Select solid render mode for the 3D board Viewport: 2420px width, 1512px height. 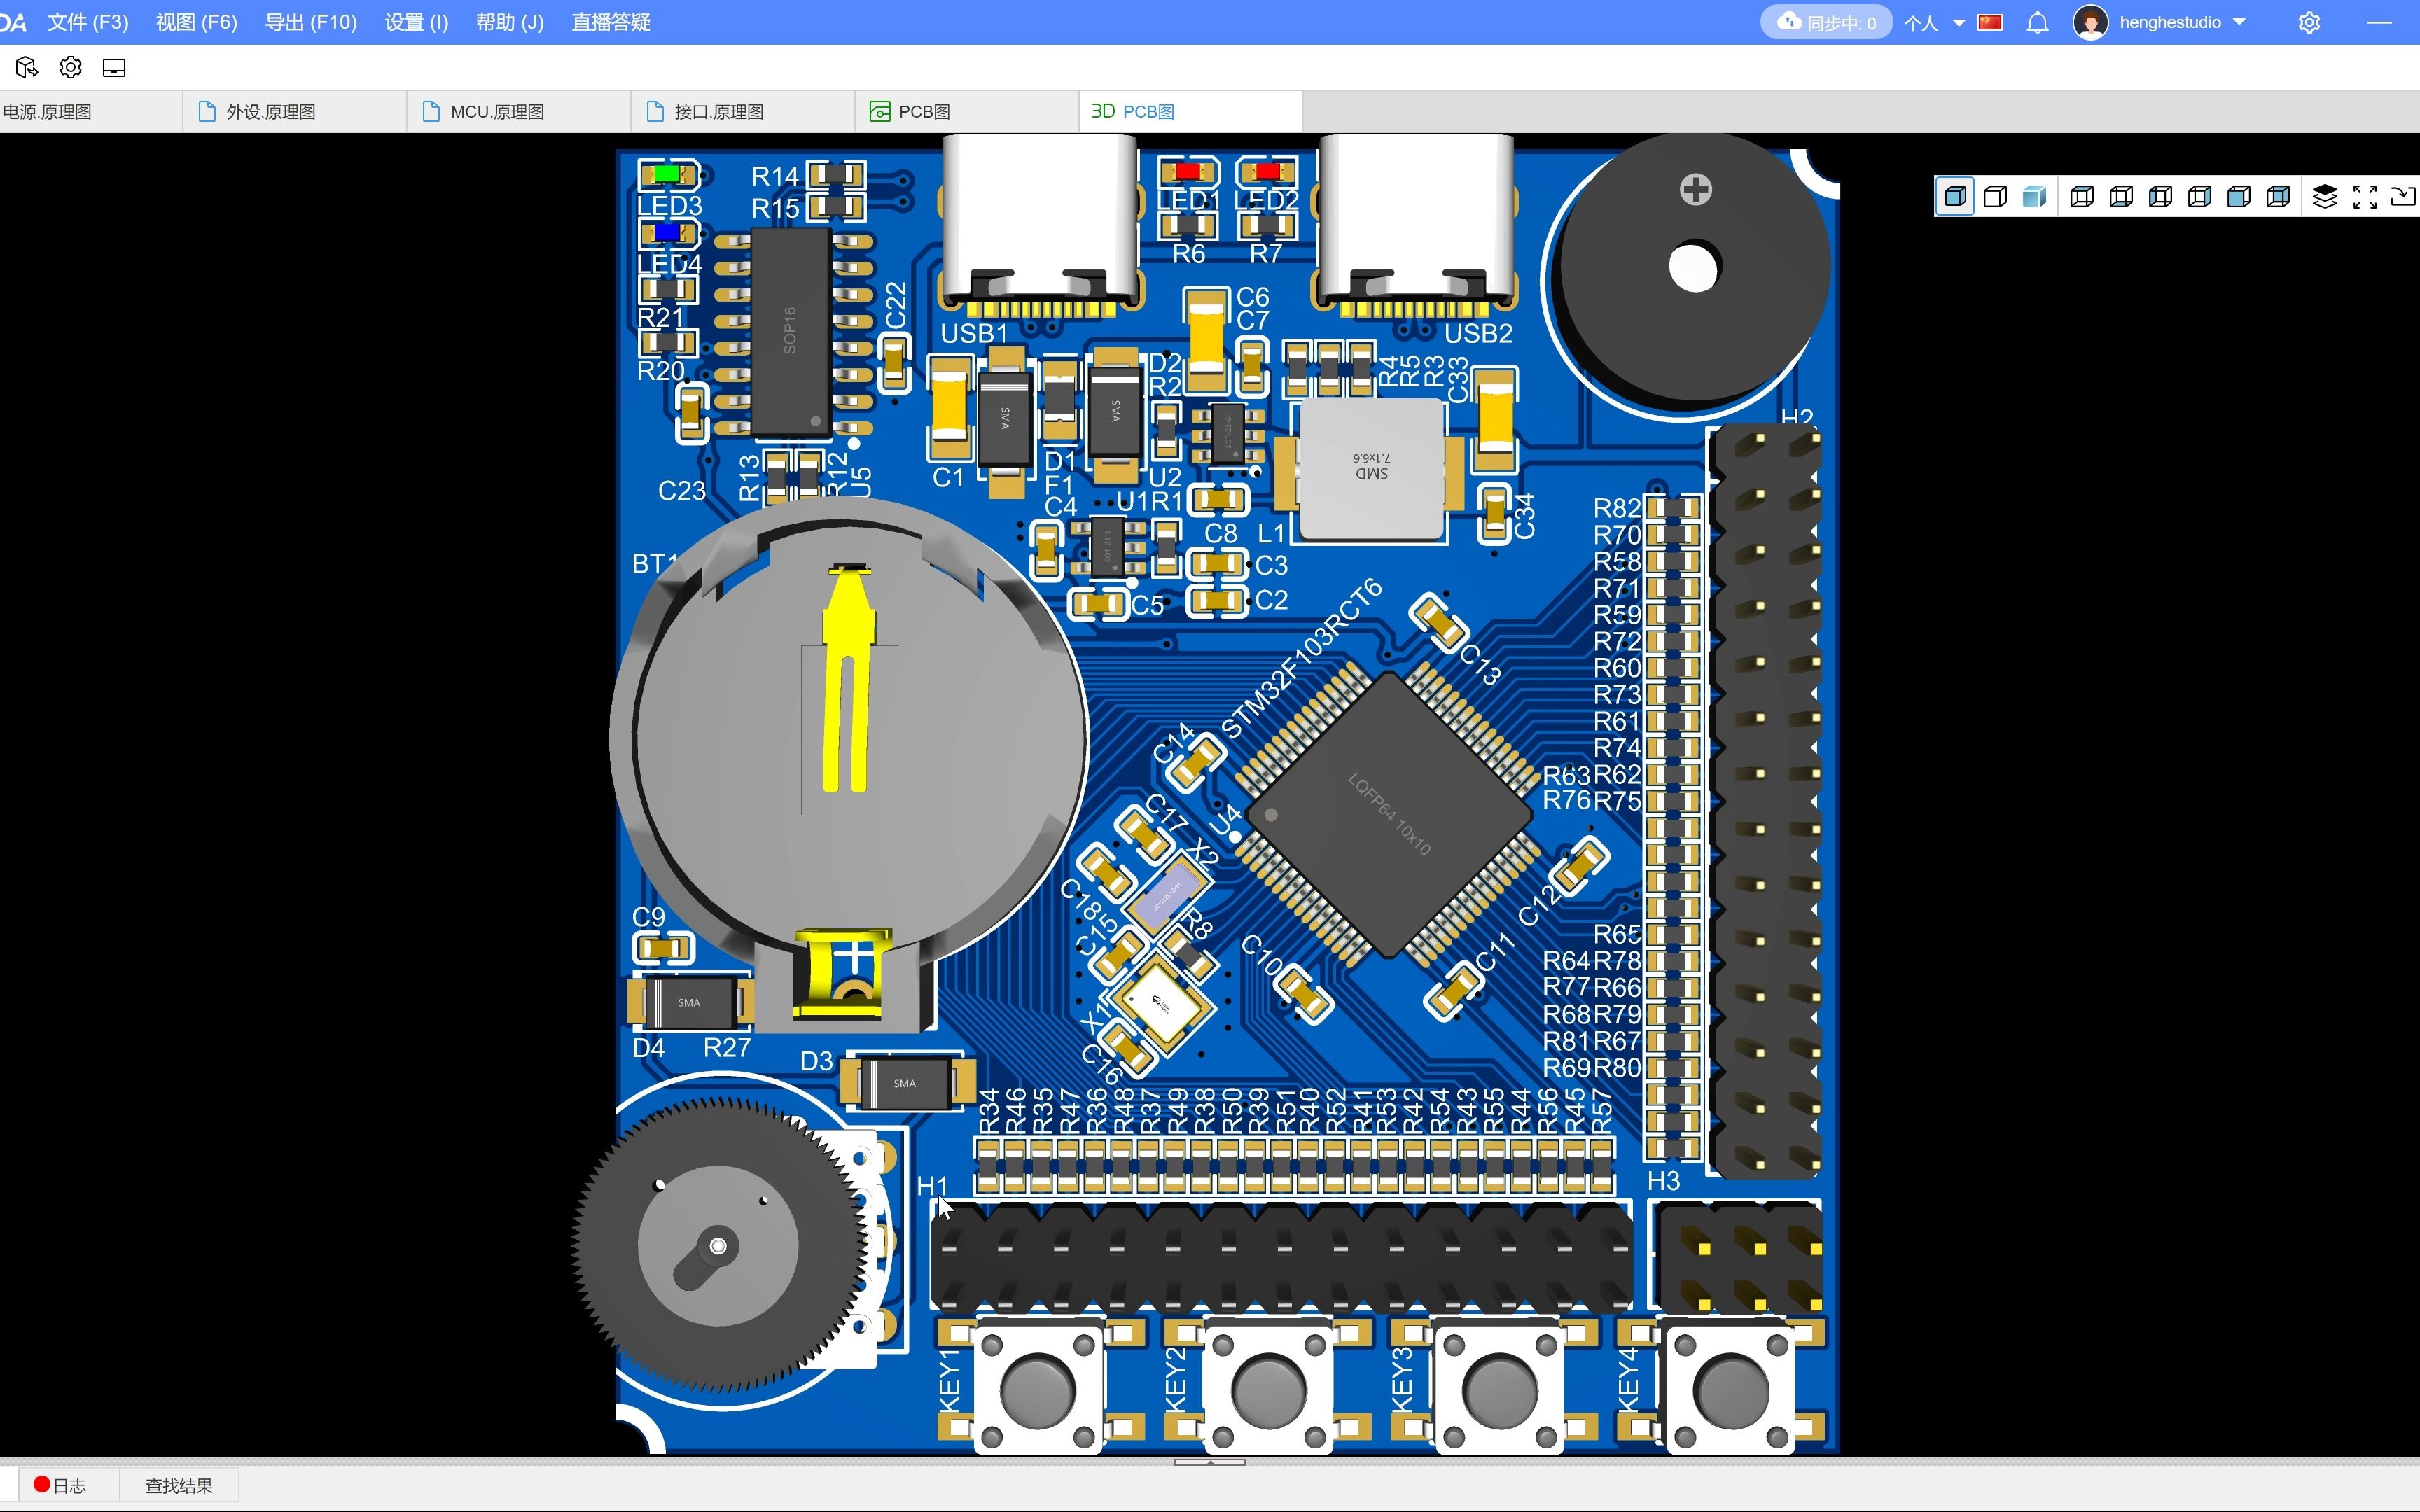point(1955,196)
